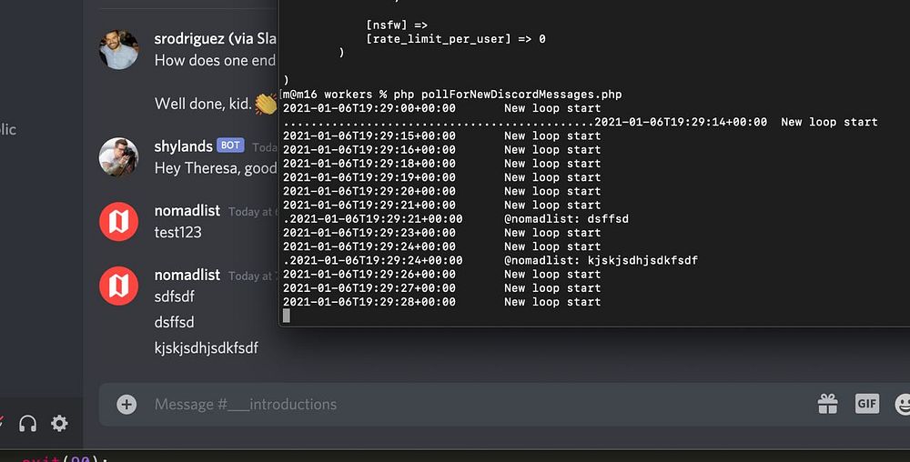Viewport: 910px width, 462px height.
Task: Open the GIF picker
Action: click(866, 403)
